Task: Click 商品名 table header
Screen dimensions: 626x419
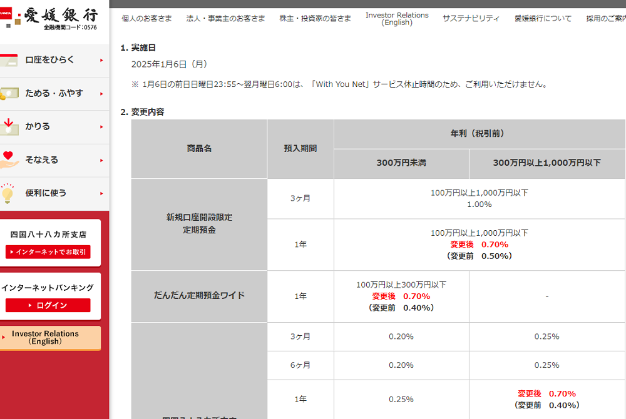Action: point(199,149)
